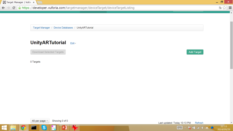Open a new tab with the blank tab button
Image resolution: width=233 pixels, height=131 pixels.
[40, 2]
